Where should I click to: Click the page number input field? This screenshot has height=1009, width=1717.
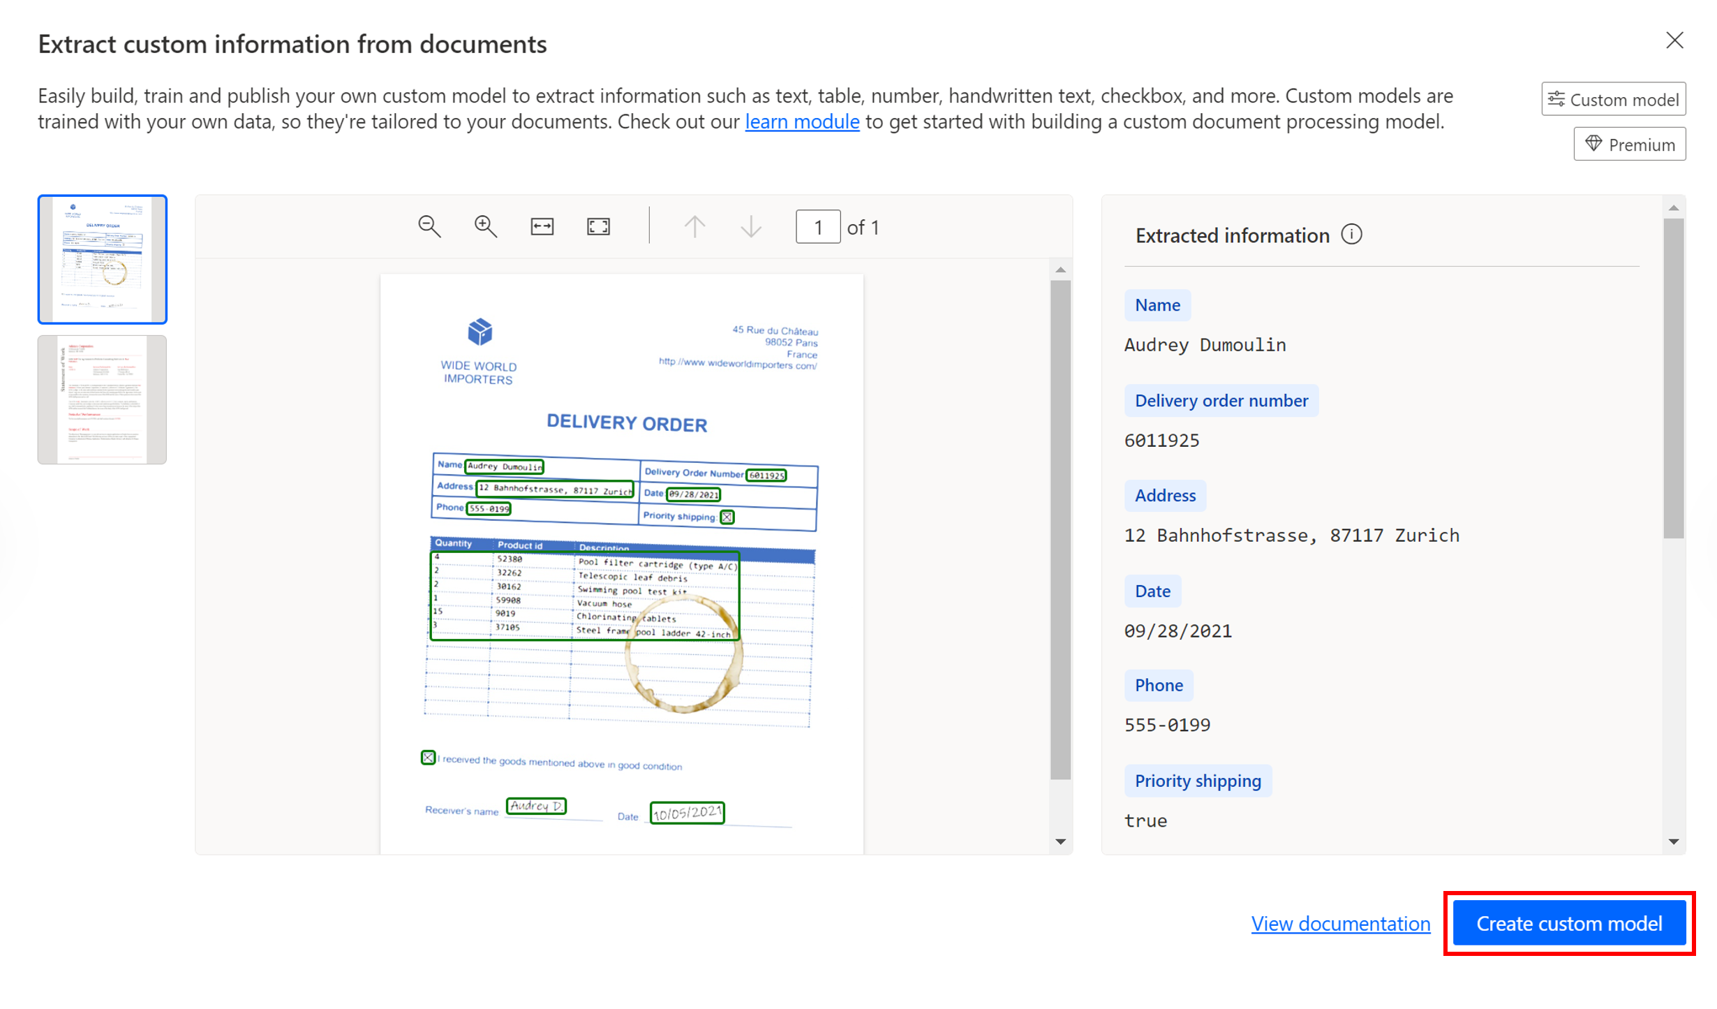click(x=817, y=227)
